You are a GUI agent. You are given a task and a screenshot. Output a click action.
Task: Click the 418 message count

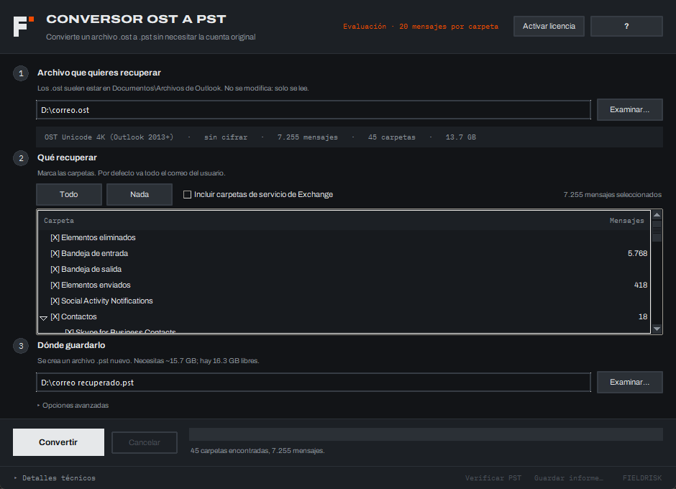641,285
